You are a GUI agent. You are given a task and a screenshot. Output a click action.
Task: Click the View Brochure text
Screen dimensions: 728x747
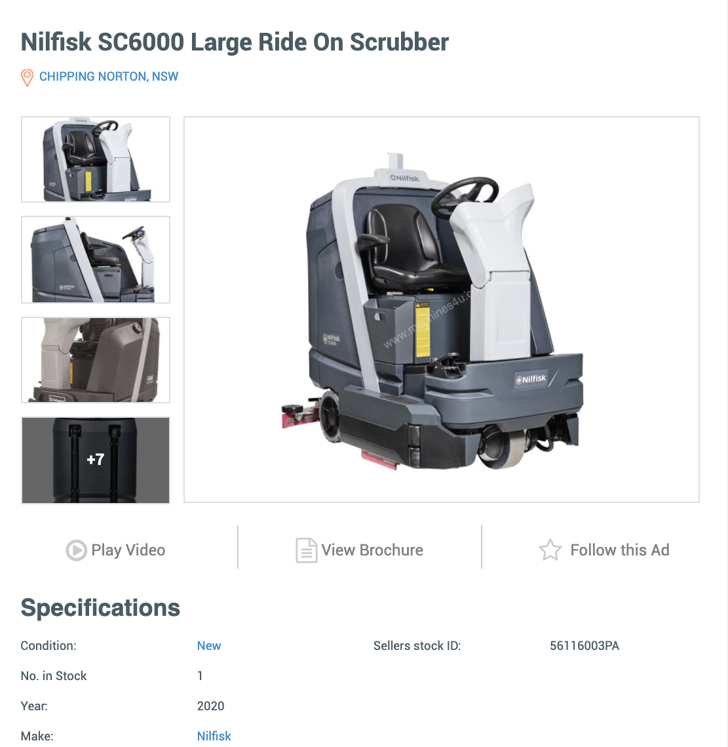click(372, 550)
